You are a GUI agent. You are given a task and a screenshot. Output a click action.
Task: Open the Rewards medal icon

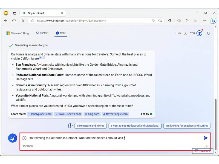pyautogui.click(x=199, y=33)
